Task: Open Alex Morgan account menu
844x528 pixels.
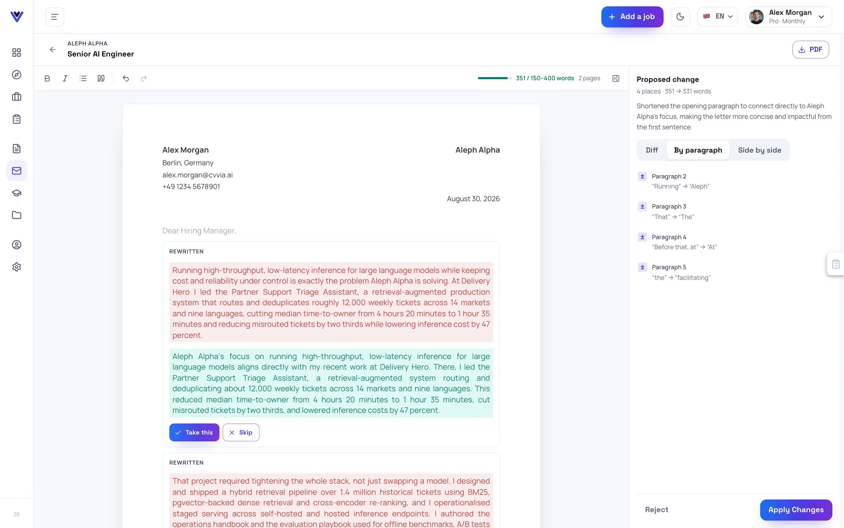Action: [x=788, y=17]
